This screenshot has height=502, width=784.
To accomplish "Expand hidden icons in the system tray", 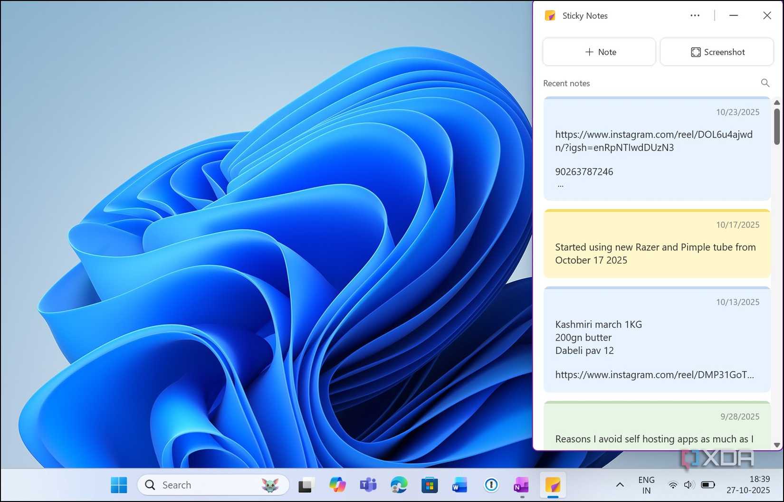I will point(620,484).
